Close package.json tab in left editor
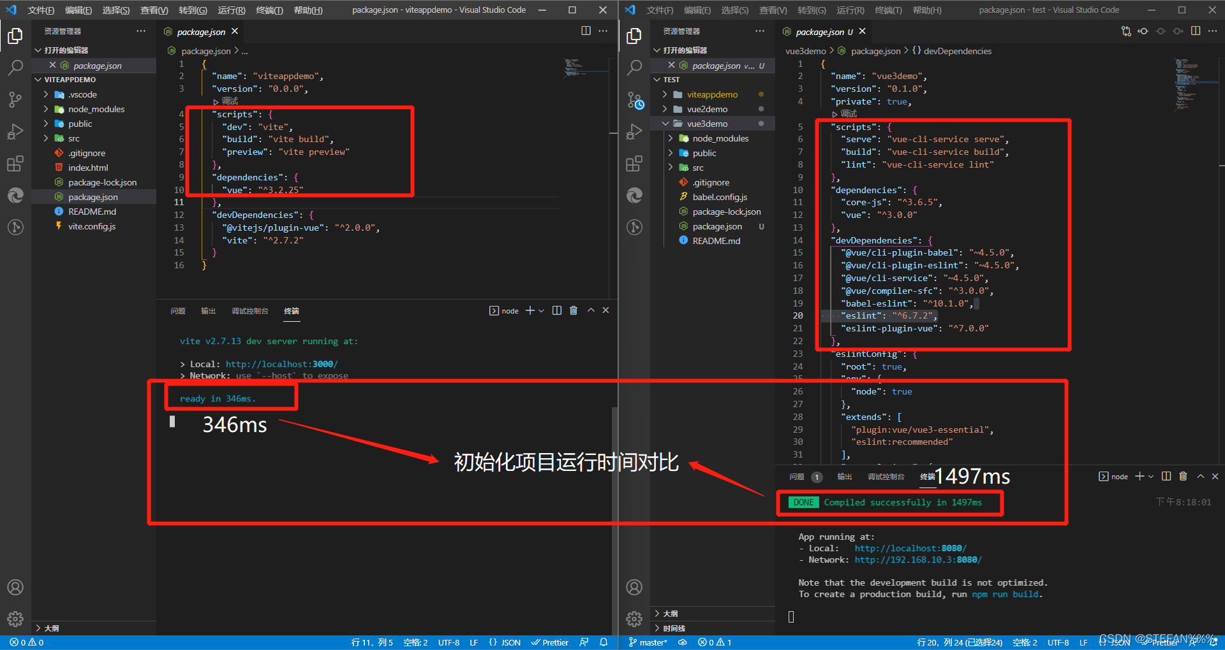Image resolution: width=1225 pixels, height=650 pixels. coord(235,31)
